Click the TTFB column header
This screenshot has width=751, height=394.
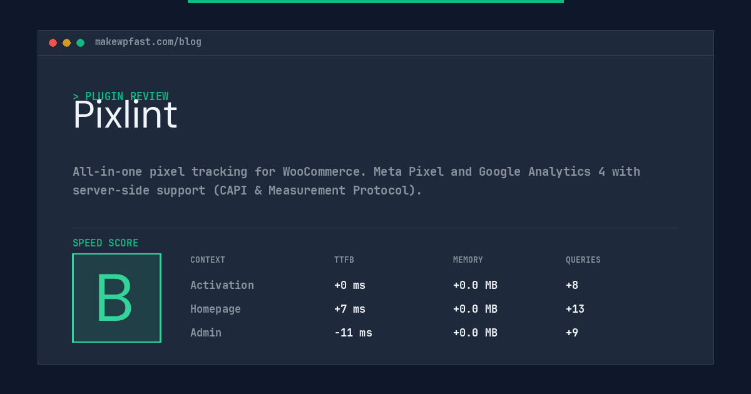click(x=344, y=260)
